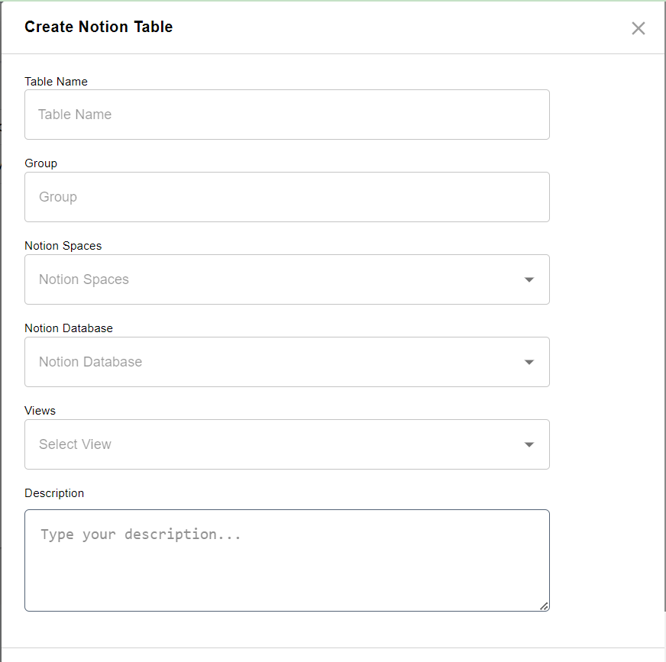Click the Table Name input field
The image size is (666, 662).
coord(286,115)
